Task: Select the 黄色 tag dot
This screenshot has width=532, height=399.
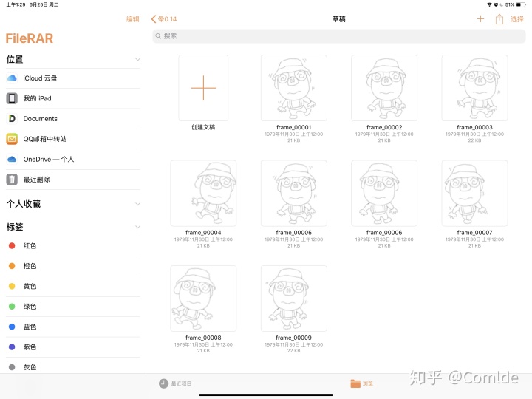Action: click(12, 286)
